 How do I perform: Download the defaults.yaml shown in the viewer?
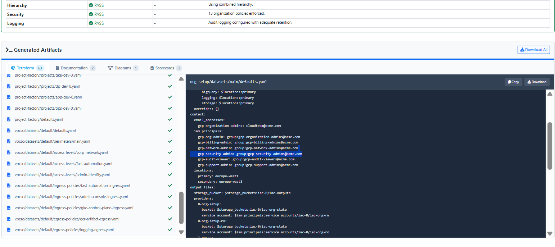pyautogui.click(x=537, y=82)
